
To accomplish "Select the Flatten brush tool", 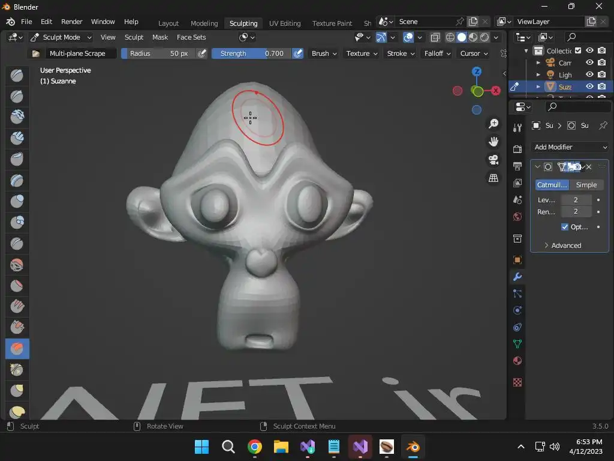I will click(x=17, y=286).
